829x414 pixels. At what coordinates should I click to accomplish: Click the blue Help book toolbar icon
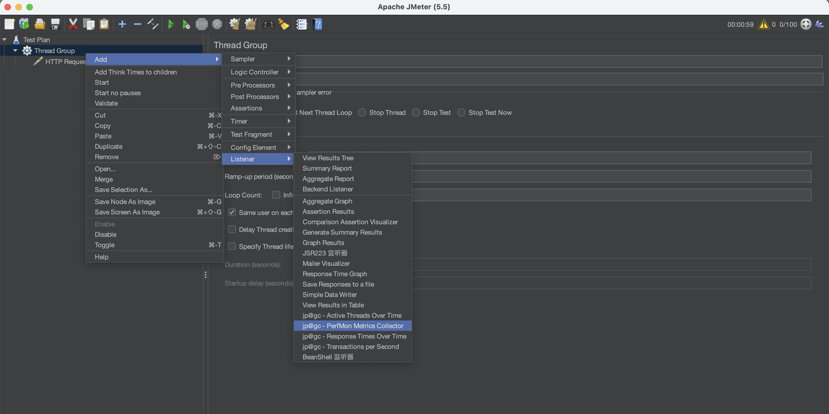[x=317, y=24]
